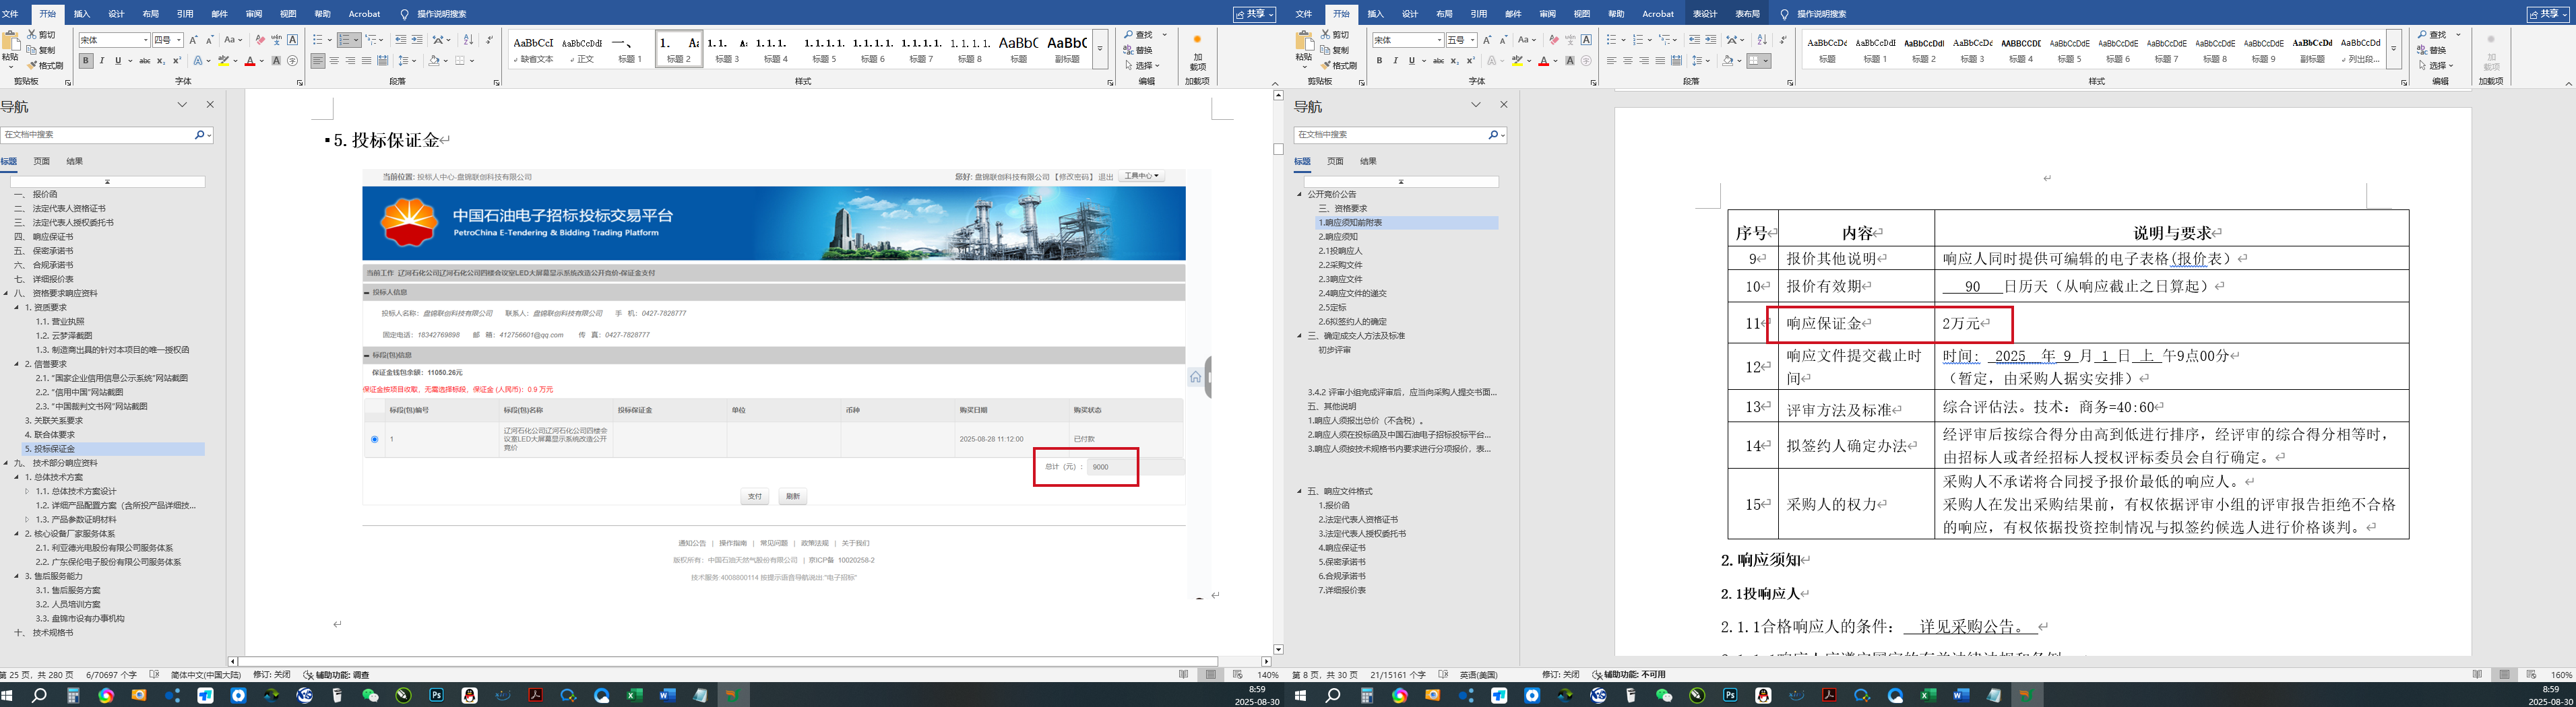The height and width of the screenshot is (707, 2576).
Task: Open the Table Layout (表布局) tab in right window
Action: click(x=1748, y=14)
